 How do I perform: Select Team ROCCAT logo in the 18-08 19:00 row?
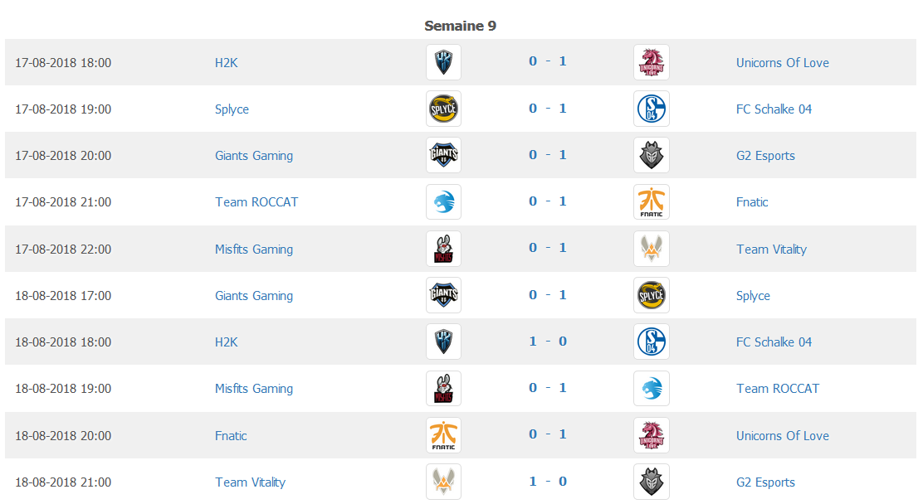click(x=651, y=389)
